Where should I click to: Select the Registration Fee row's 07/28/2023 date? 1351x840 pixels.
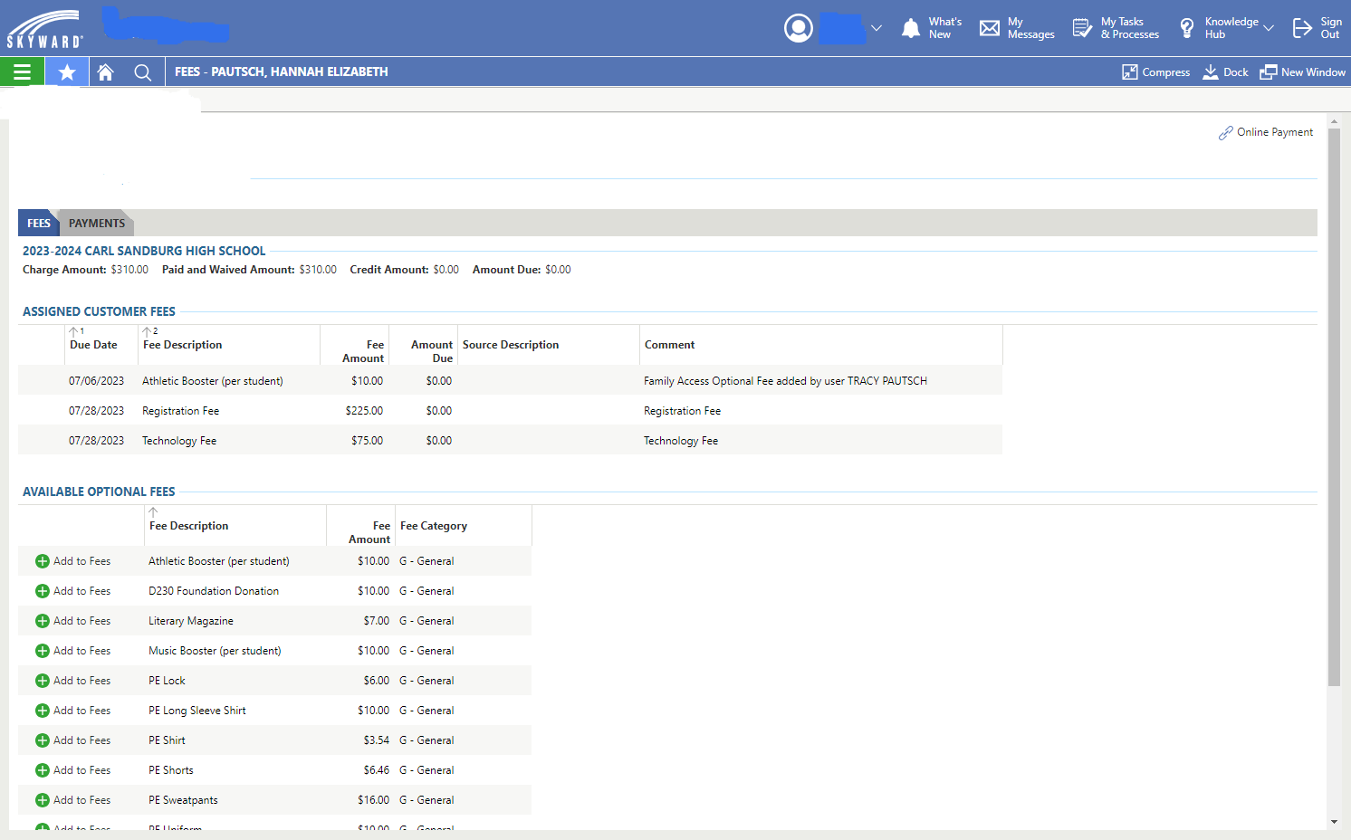click(96, 411)
